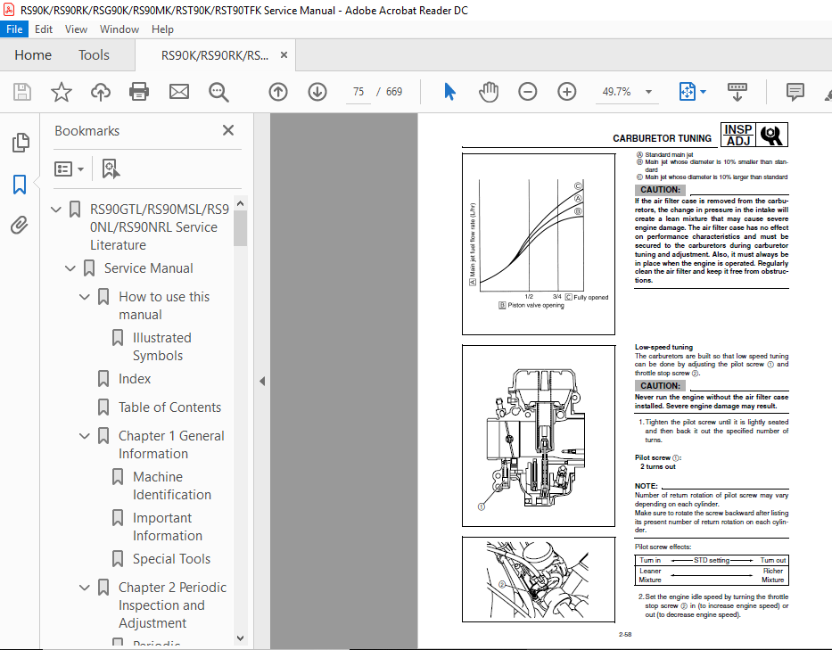Click the page number field

click(x=358, y=92)
